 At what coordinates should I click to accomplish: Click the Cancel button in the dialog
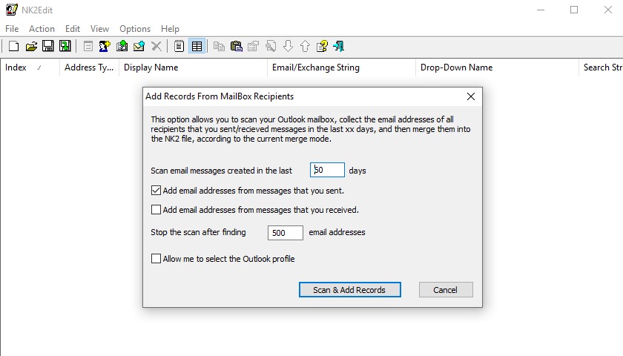pyautogui.click(x=446, y=290)
